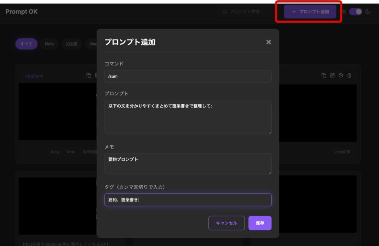Click the edit pencil icon on right card

coord(332,76)
